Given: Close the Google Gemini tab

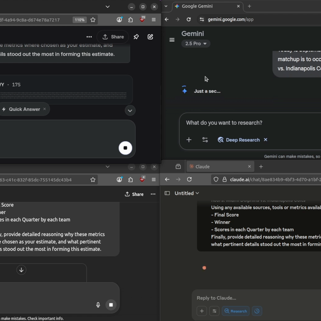Looking at the screenshot, I should tap(238, 6).
